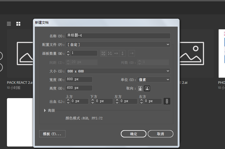Viewport: 225px width, 149px height.
Task: Click the PACK REACT 2.ai file name
Action: tap(20, 83)
